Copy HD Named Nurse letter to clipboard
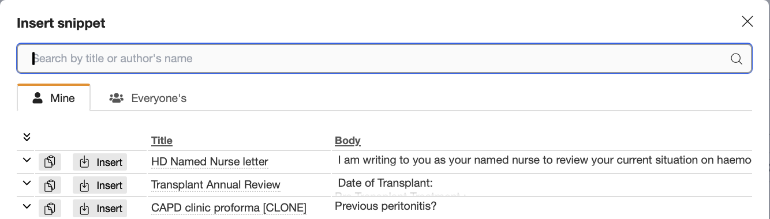This screenshot has height=219, width=770. (50, 162)
